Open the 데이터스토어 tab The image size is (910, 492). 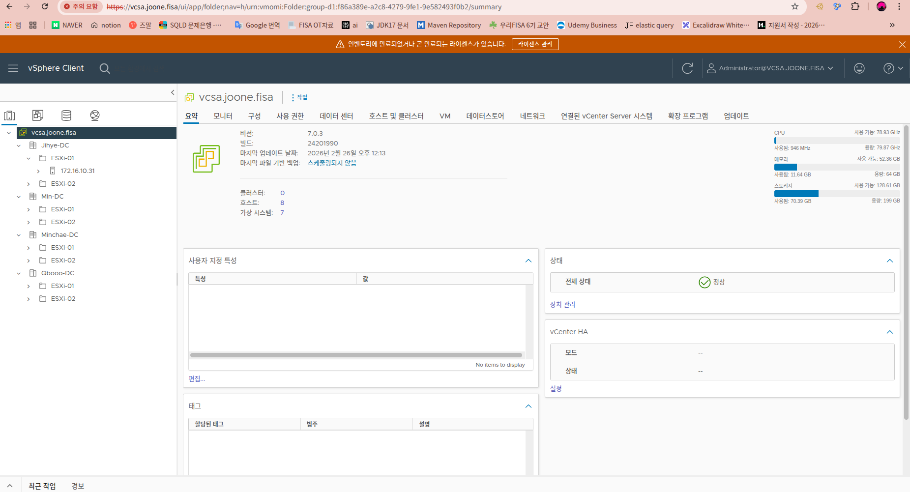pos(485,116)
